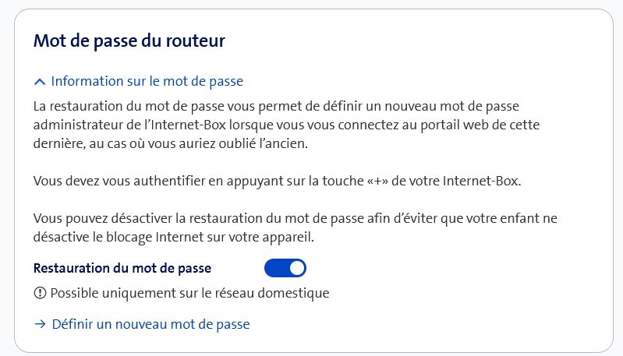The width and height of the screenshot is (623, 356).
Task: Open 'Définir un nouveau mot de passe' link
Action: coord(150,324)
